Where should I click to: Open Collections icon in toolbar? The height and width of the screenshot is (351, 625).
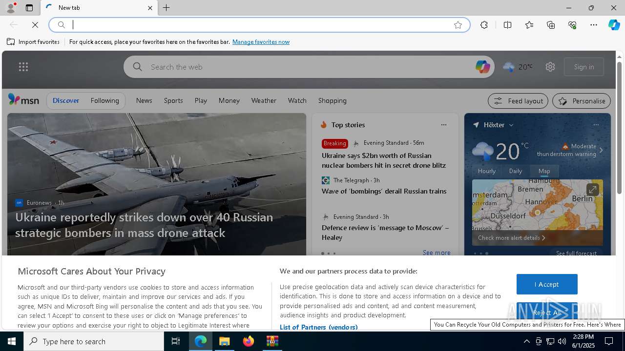click(551, 25)
